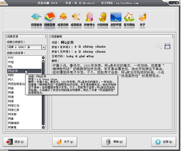Click 关于(A) bottom button
Viewport: 181px width, 151px height.
(65, 142)
